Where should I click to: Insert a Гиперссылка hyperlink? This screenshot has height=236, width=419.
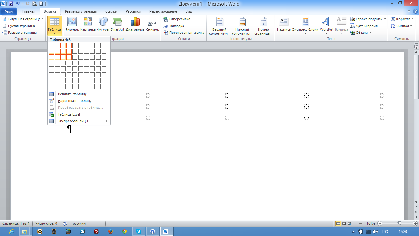click(177, 19)
